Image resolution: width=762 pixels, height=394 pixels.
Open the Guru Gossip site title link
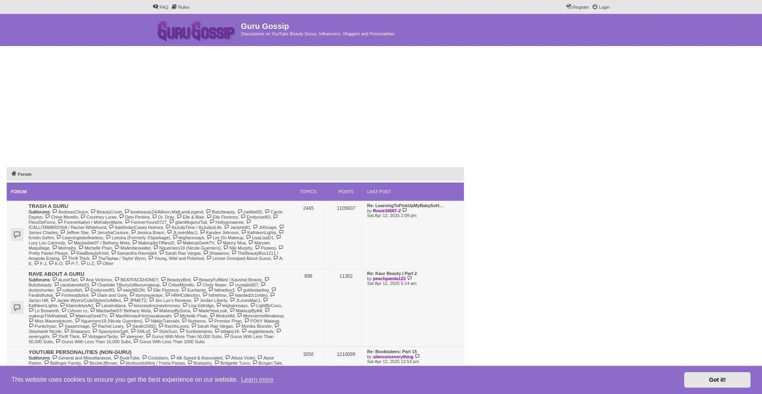click(265, 26)
